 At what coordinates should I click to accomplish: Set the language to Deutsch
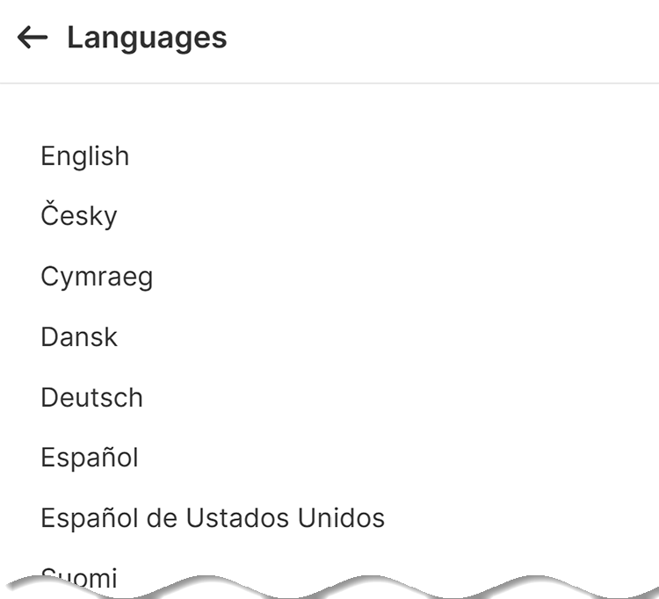tap(91, 397)
